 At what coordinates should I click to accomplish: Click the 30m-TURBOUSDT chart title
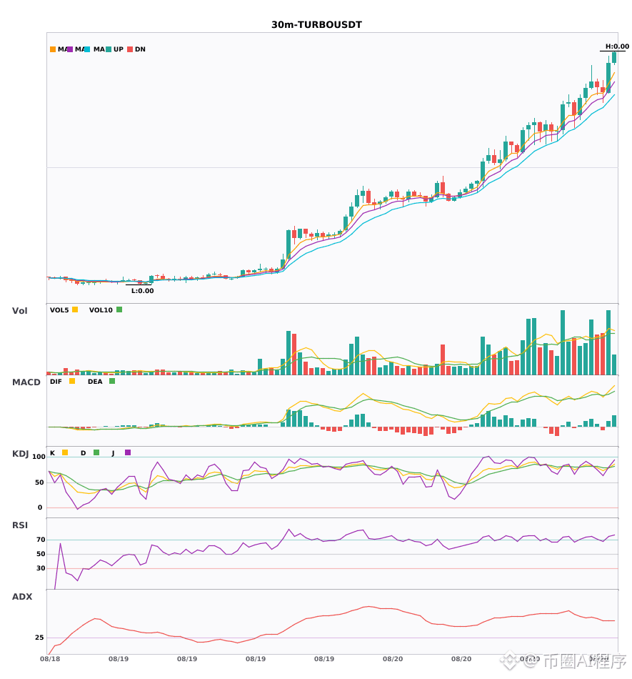coord(316,25)
